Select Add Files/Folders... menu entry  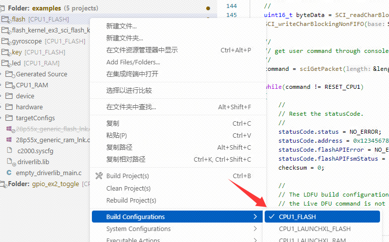coord(177,62)
